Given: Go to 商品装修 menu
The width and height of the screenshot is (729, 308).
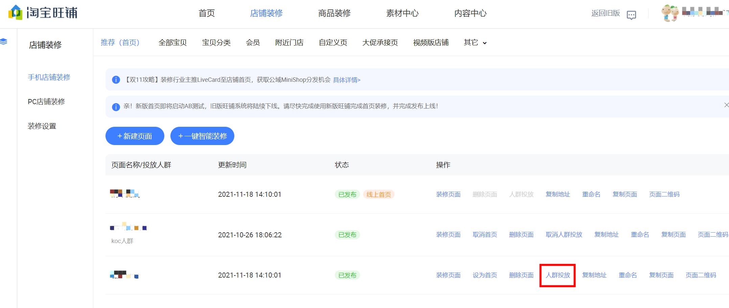Looking at the screenshot, I should 334,13.
